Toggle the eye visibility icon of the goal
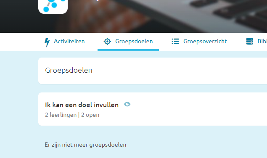 [127, 104]
